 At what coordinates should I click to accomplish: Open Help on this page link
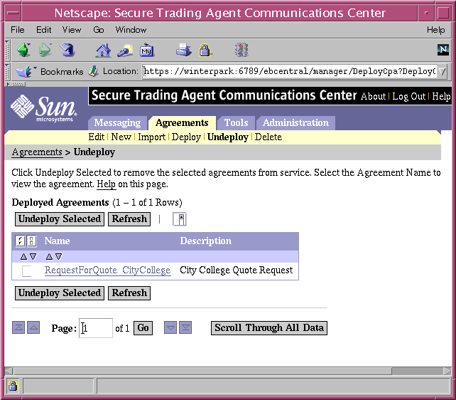click(106, 184)
